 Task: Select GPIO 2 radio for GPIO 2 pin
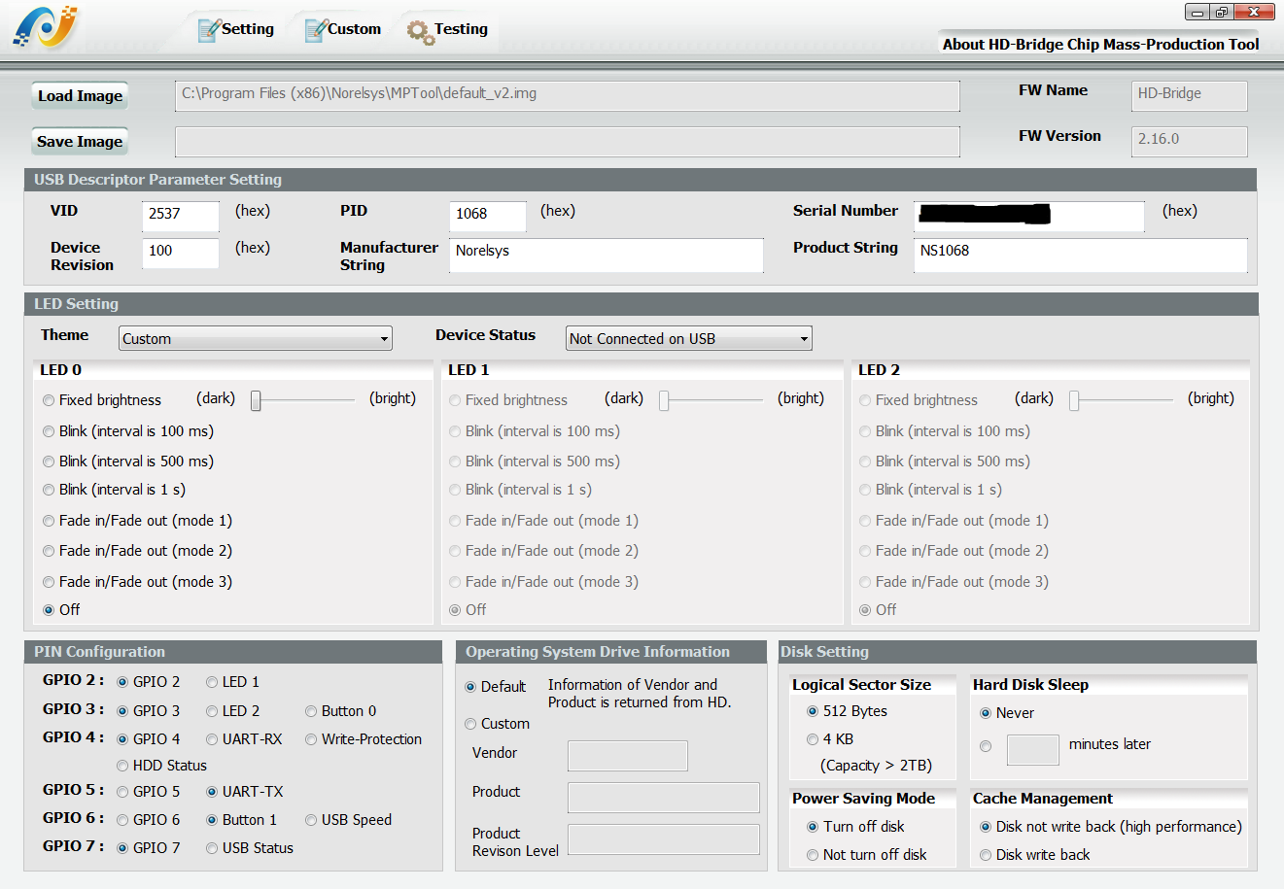point(149,682)
